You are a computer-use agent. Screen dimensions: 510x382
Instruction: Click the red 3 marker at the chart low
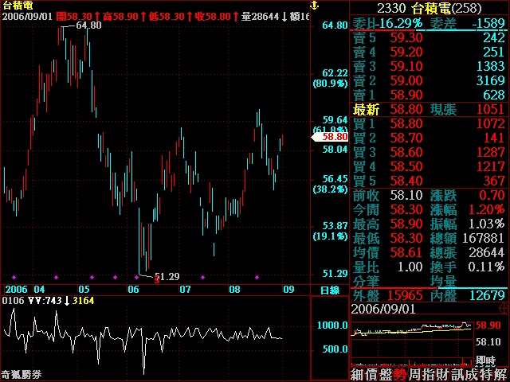pos(156,279)
